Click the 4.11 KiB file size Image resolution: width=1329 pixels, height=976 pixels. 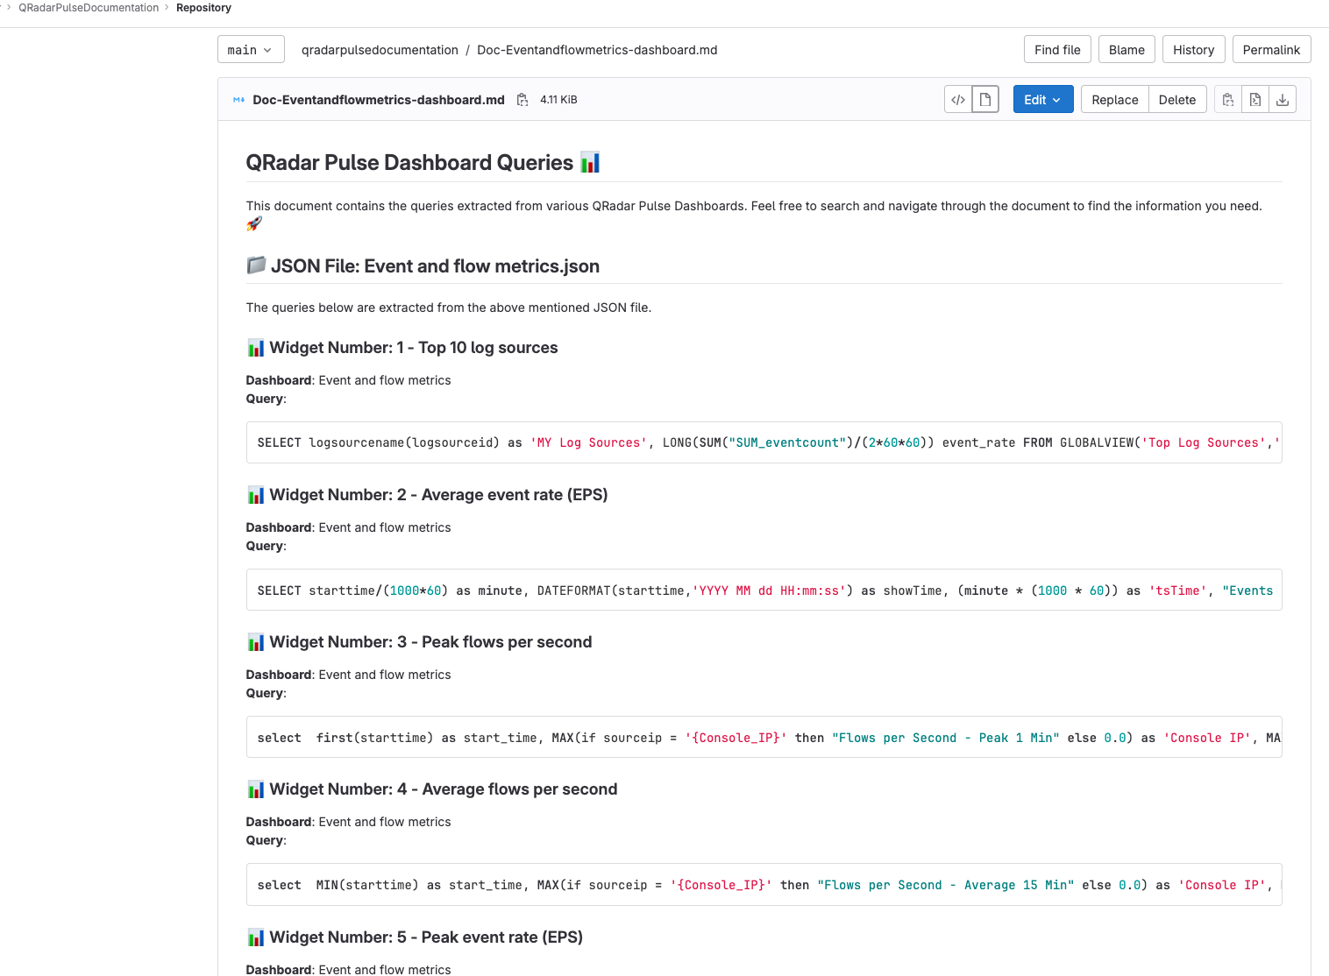click(x=558, y=100)
